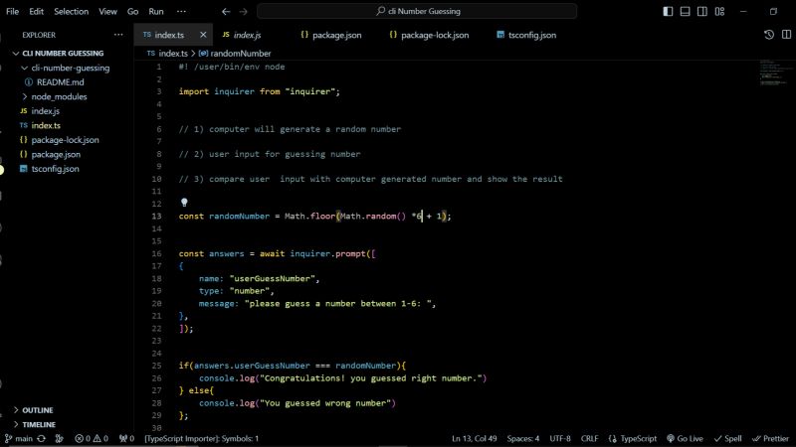Go back using the navigation arrow

pyautogui.click(x=226, y=11)
